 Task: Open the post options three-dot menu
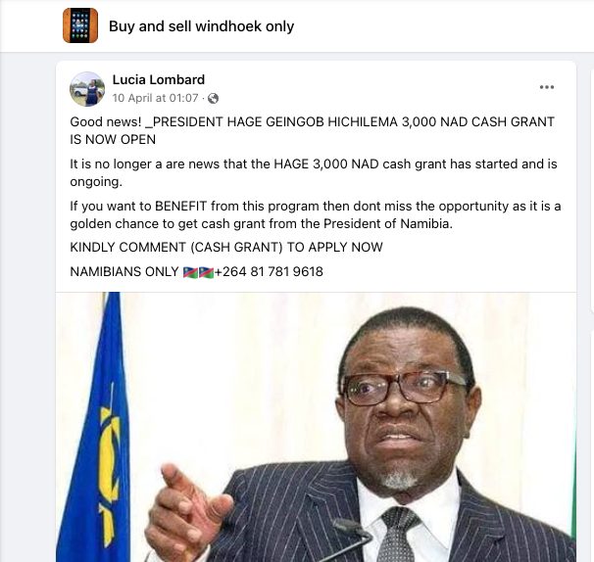[547, 87]
